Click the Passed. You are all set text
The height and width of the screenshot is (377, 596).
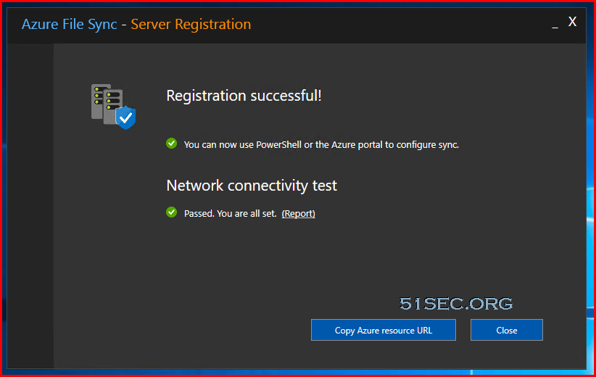pyautogui.click(x=231, y=214)
